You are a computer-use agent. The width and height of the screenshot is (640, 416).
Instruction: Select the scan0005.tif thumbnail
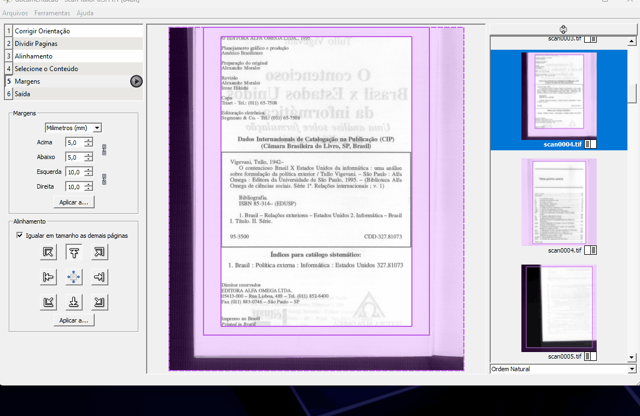click(x=559, y=308)
